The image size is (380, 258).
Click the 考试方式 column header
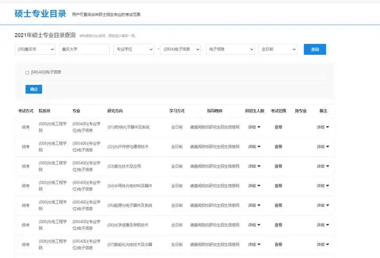(26, 111)
